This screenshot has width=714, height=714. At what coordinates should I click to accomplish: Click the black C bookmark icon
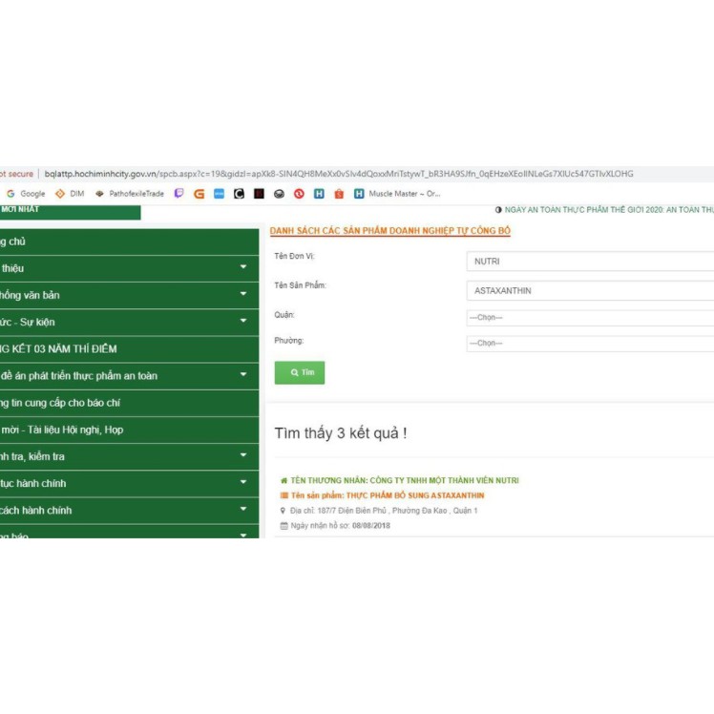point(239,194)
